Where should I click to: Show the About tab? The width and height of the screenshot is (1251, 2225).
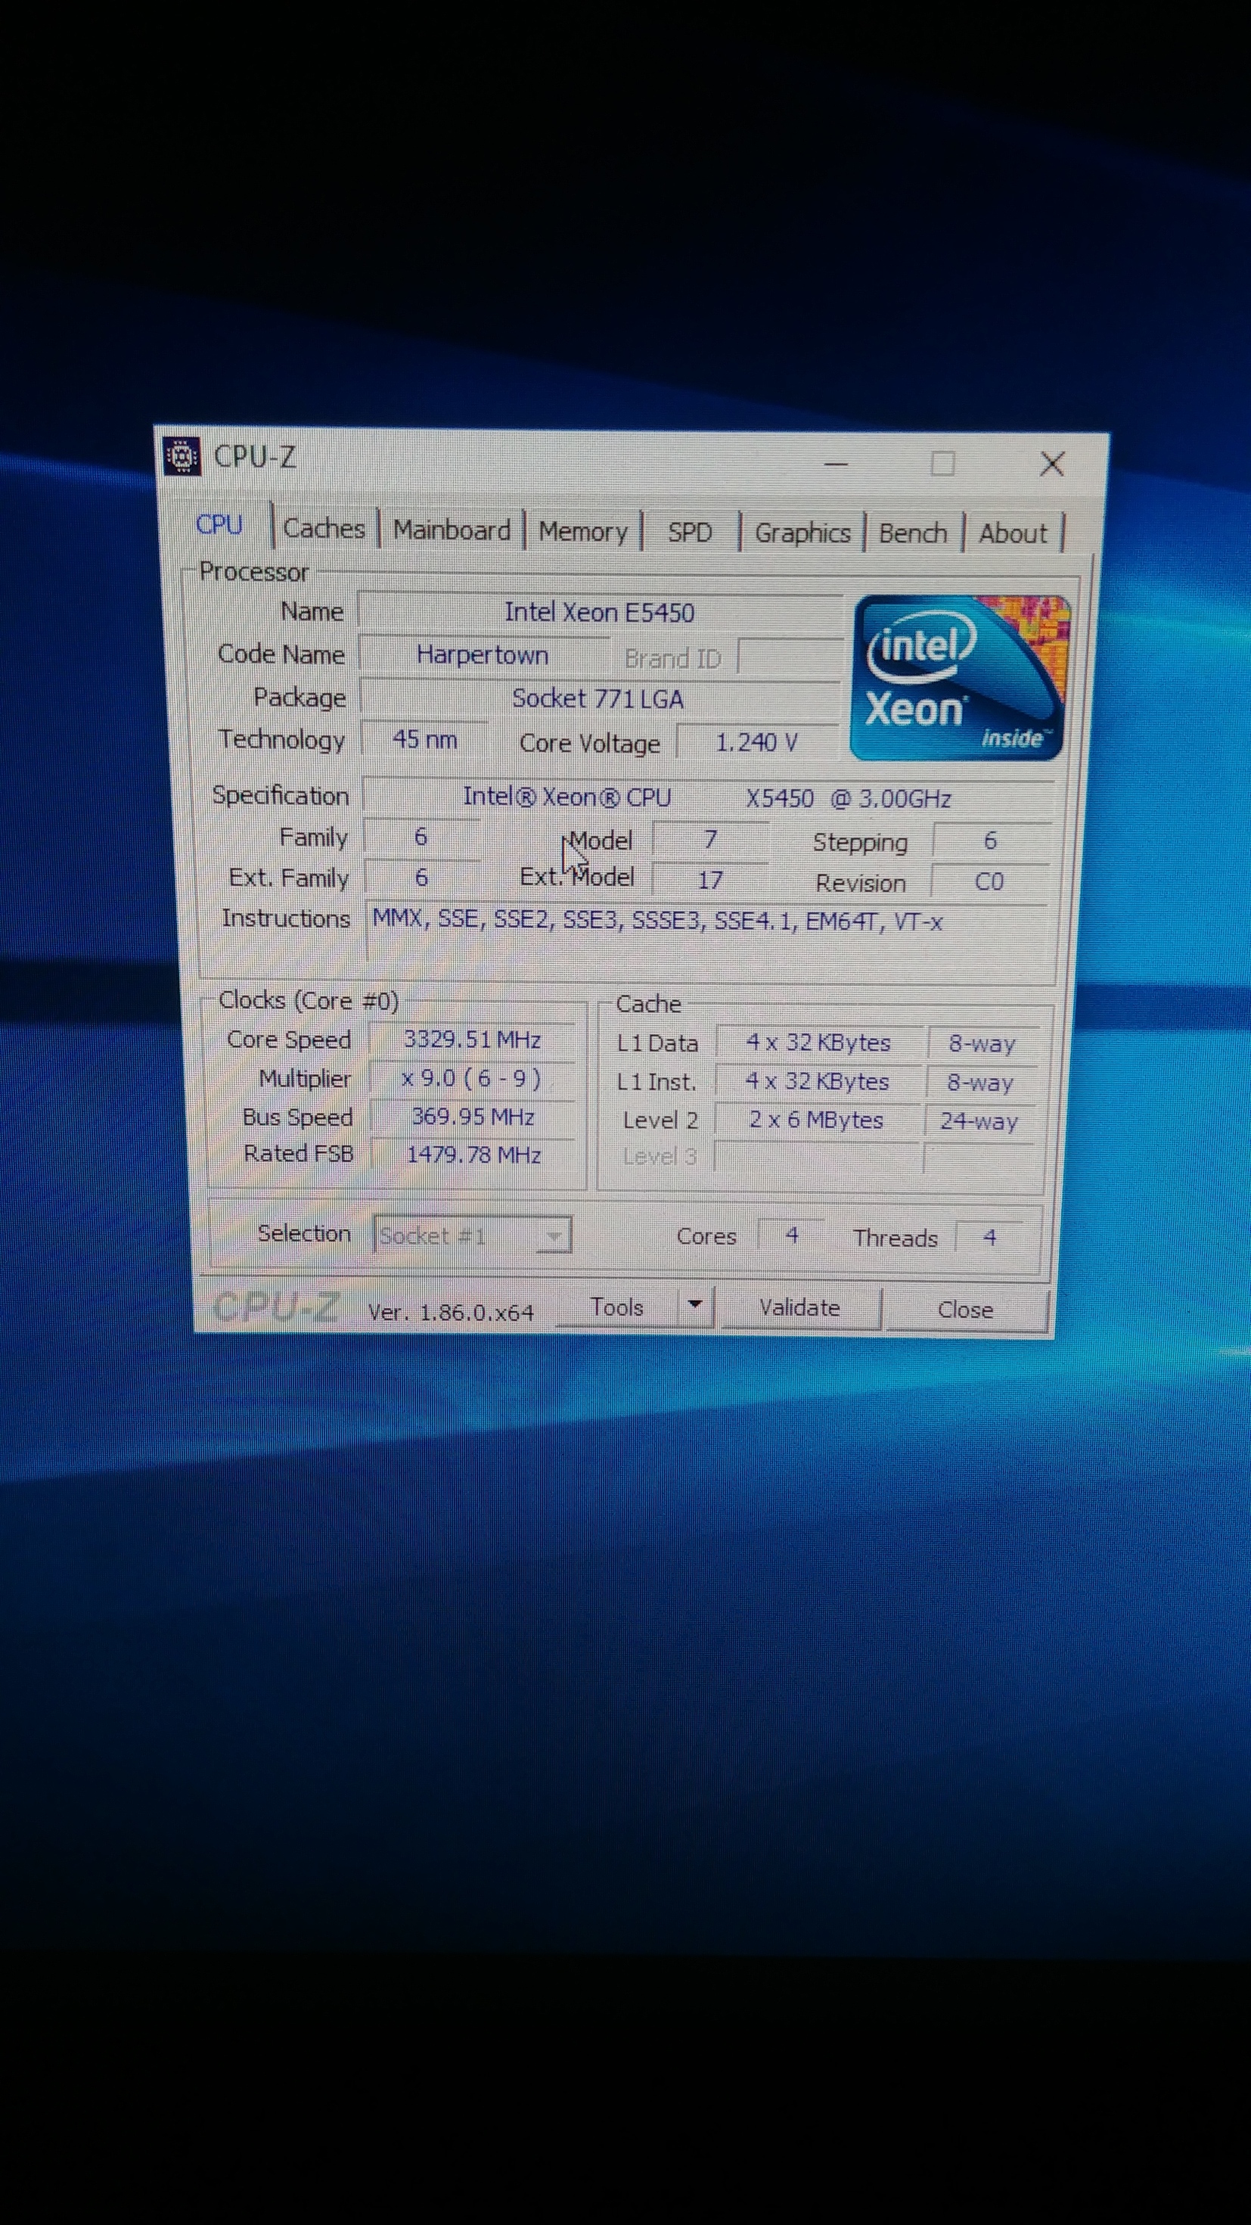pos(1013,533)
